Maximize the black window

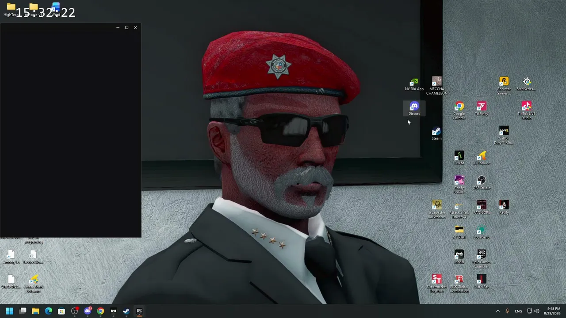point(126,27)
